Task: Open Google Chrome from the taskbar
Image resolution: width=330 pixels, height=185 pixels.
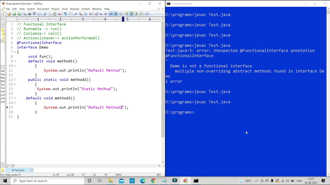Action: point(153,181)
